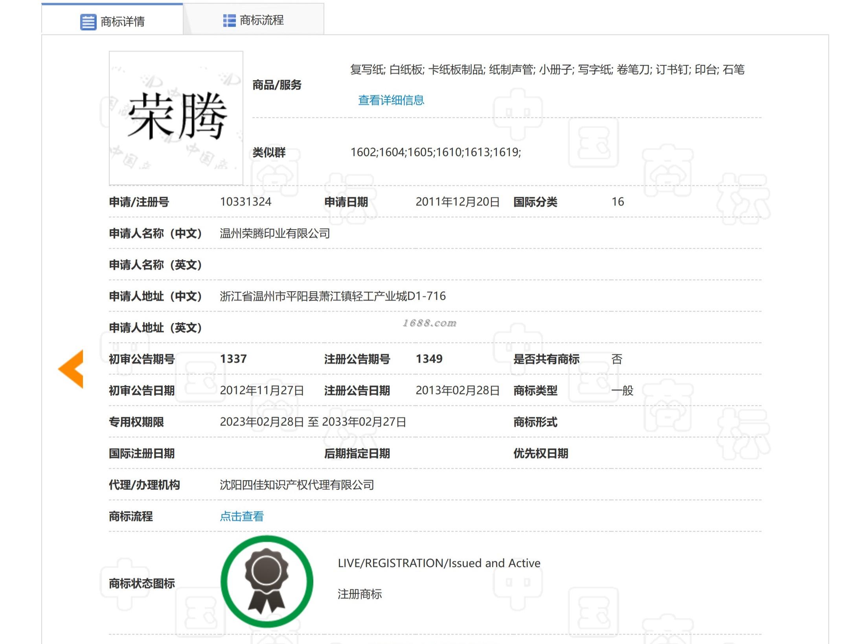The width and height of the screenshot is (859, 644).
Task: Select registration announcement date 2013年02月28日
Action: click(458, 390)
